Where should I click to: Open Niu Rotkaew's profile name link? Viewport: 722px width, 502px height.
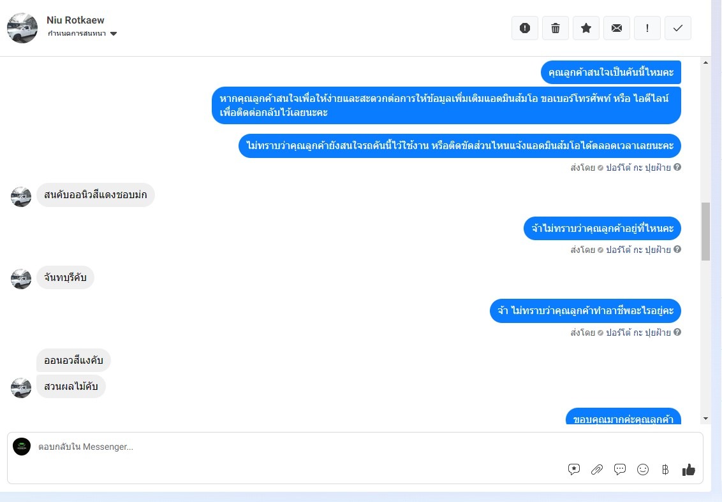click(x=75, y=20)
